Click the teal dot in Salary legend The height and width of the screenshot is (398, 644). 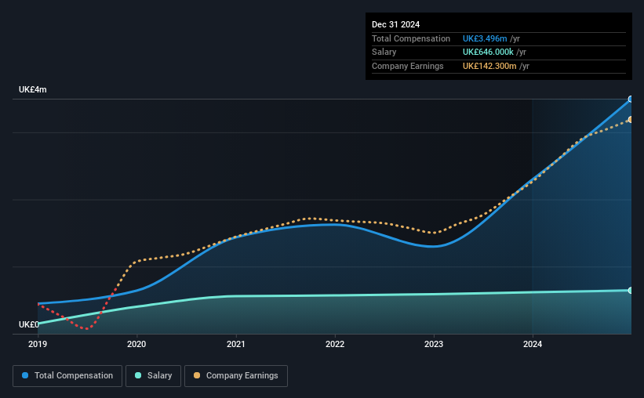[138, 375]
